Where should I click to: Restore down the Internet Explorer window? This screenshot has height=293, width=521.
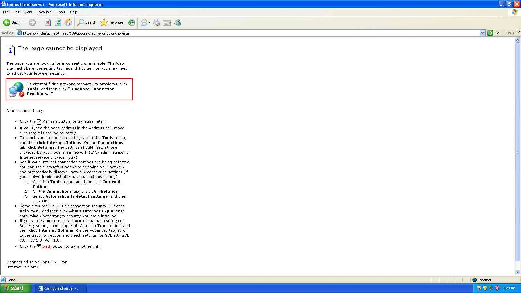tap(509, 4)
